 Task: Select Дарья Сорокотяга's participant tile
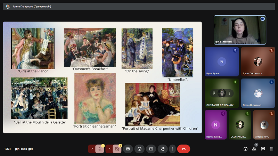258,61
